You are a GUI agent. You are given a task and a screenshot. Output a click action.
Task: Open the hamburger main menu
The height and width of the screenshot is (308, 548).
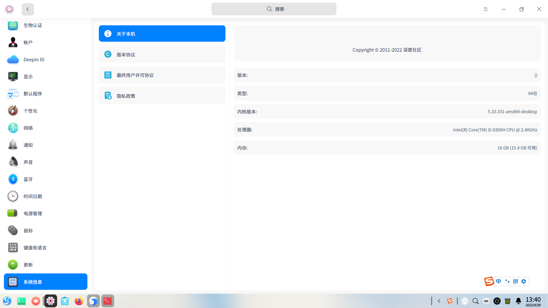tap(485, 9)
